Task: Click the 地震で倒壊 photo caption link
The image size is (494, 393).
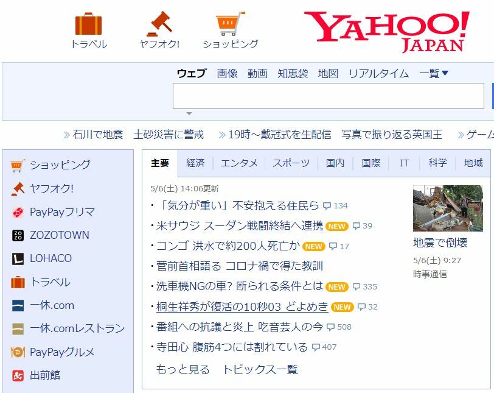Action: tap(440, 243)
